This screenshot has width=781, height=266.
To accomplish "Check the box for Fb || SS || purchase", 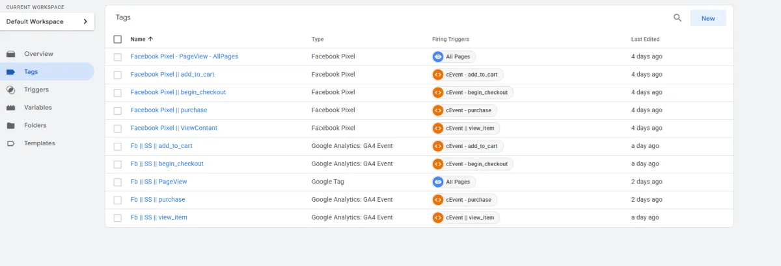I will coord(118,200).
